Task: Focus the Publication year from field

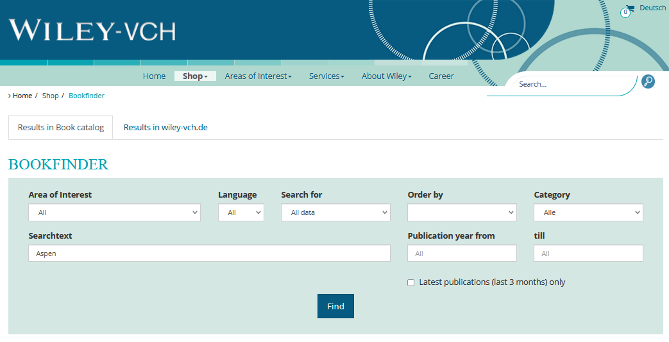Action: (x=462, y=253)
